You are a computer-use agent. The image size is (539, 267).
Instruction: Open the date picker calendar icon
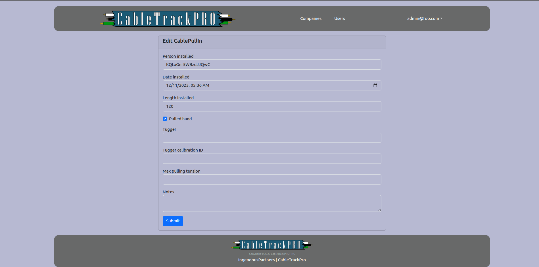point(375,85)
